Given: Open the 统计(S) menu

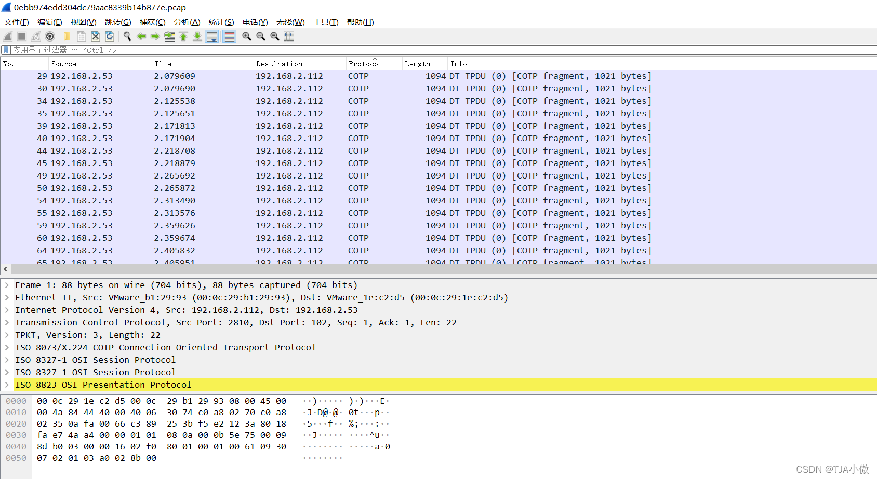Looking at the screenshot, I should click(221, 22).
